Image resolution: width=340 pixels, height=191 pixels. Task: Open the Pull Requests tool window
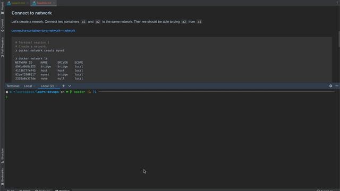pyautogui.click(x=2, y=47)
